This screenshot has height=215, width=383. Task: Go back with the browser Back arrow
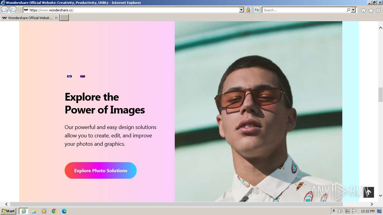click(x=4, y=10)
